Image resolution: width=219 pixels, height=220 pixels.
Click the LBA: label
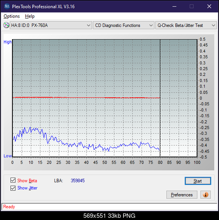(58, 181)
